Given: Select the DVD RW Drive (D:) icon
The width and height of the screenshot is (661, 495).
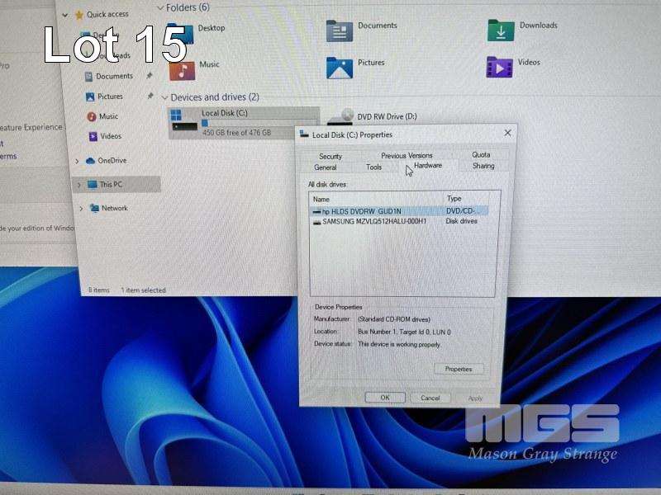Looking at the screenshot, I should [x=340, y=120].
